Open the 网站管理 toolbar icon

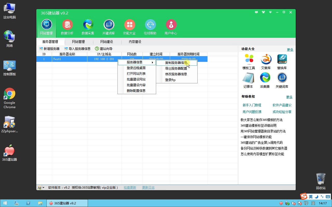click(x=46, y=27)
